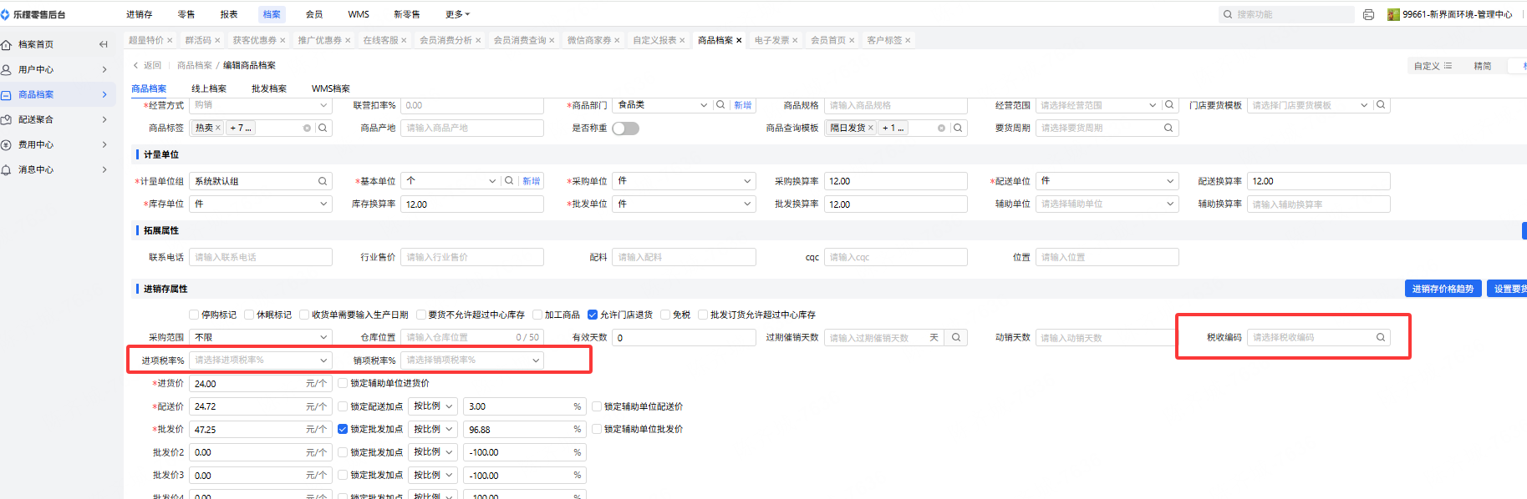Click search icon beside 商品标签 field
This screenshot has height=499, width=1527.
click(x=323, y=128)
